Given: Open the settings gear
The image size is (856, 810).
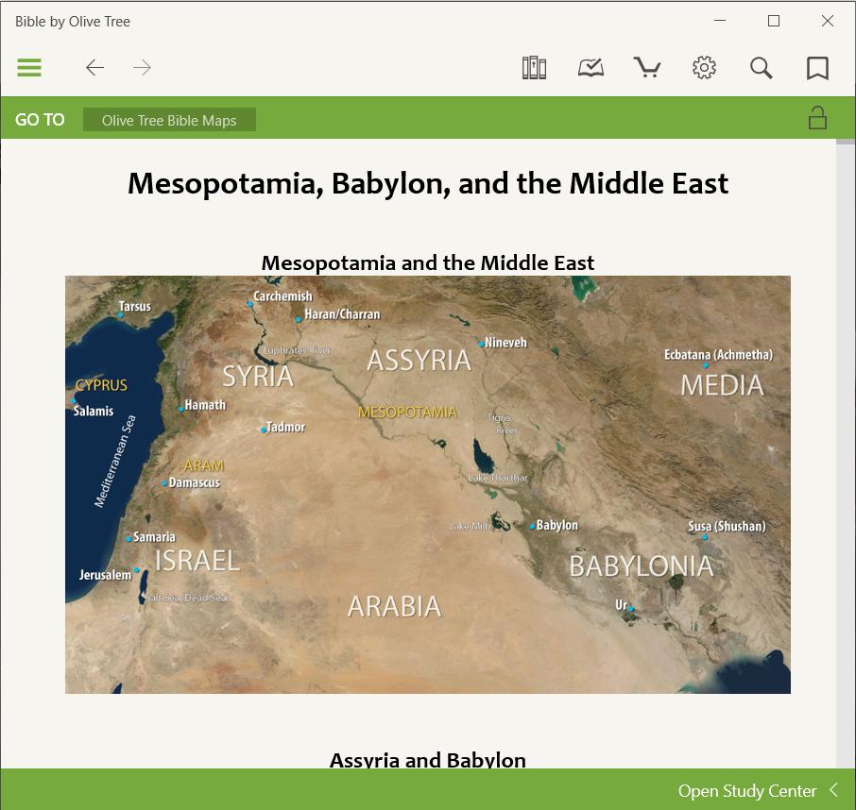Looking at the screenshot, I should (x=704, y=68).
